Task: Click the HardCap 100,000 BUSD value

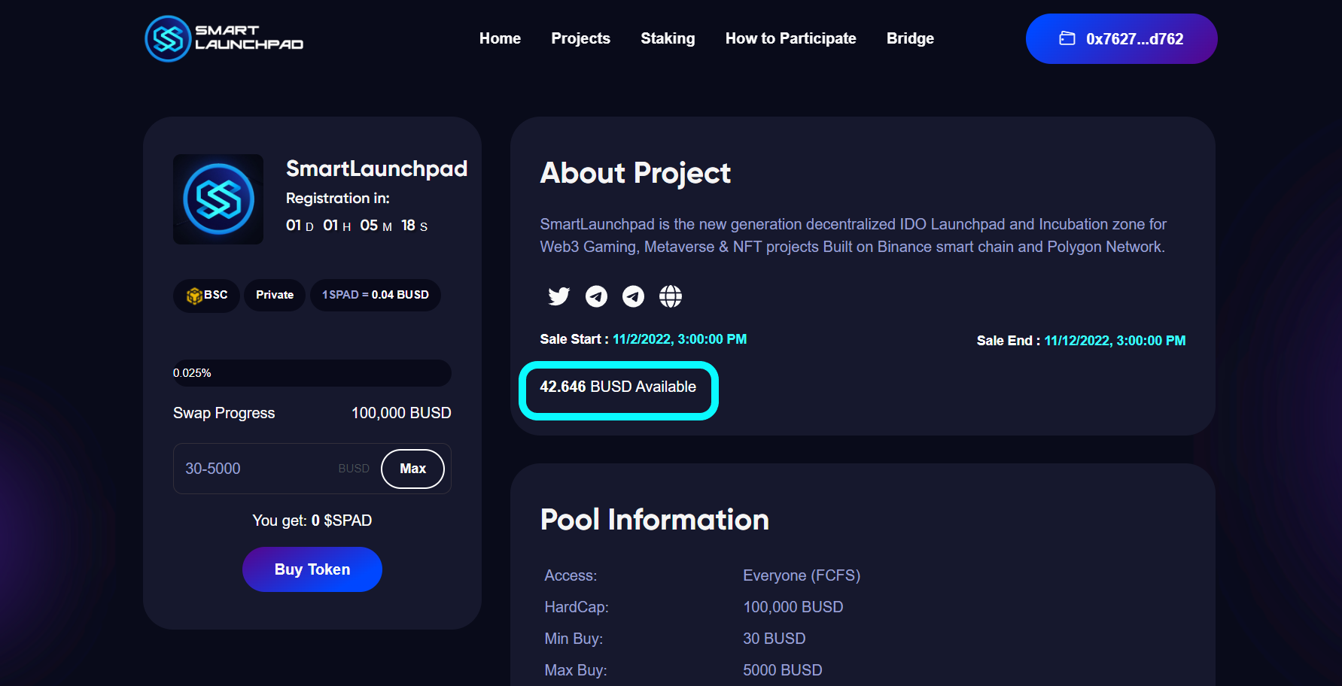Action: [793, 607]
